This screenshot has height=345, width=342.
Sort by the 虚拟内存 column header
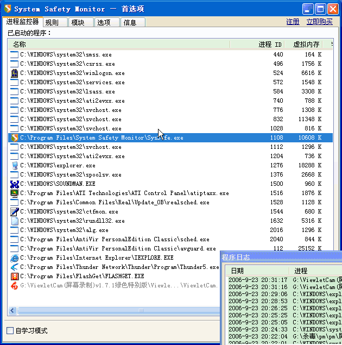tap(303, 45)
